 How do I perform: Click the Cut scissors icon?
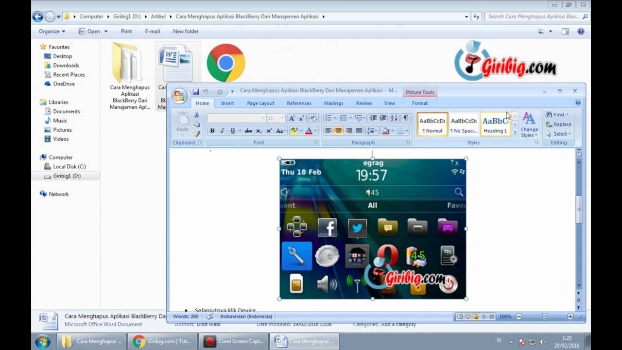(196, 115)
